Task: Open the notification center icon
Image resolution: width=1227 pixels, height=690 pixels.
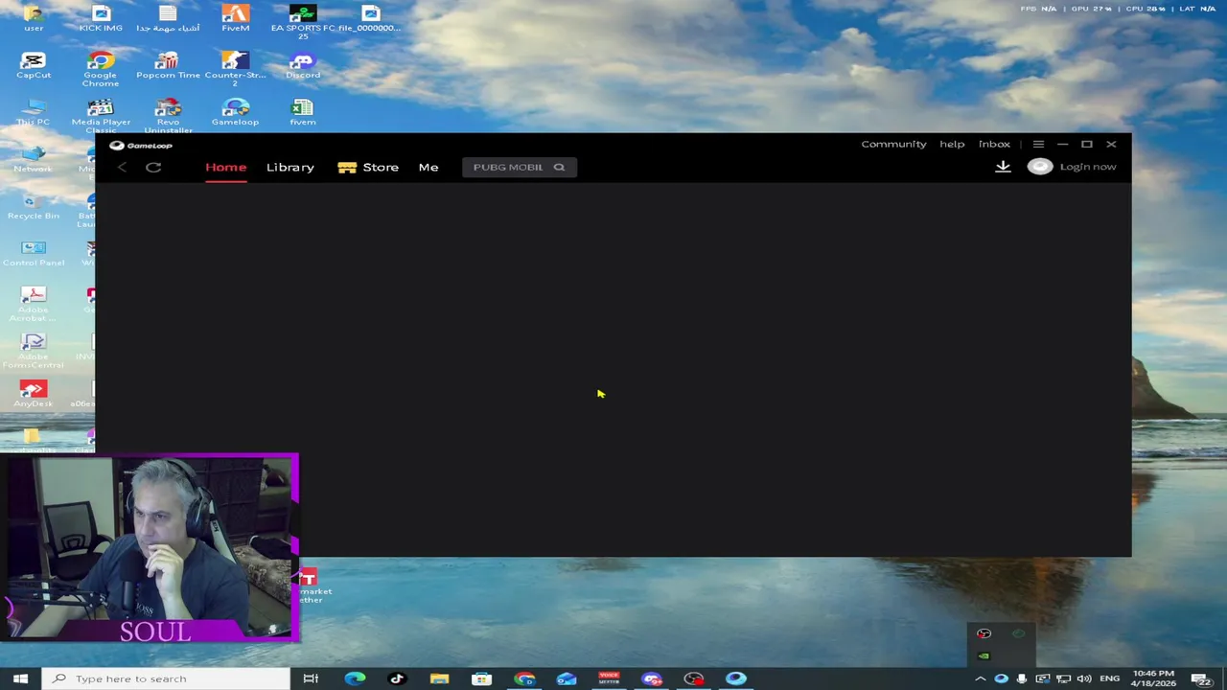Action: [1202, 678]
